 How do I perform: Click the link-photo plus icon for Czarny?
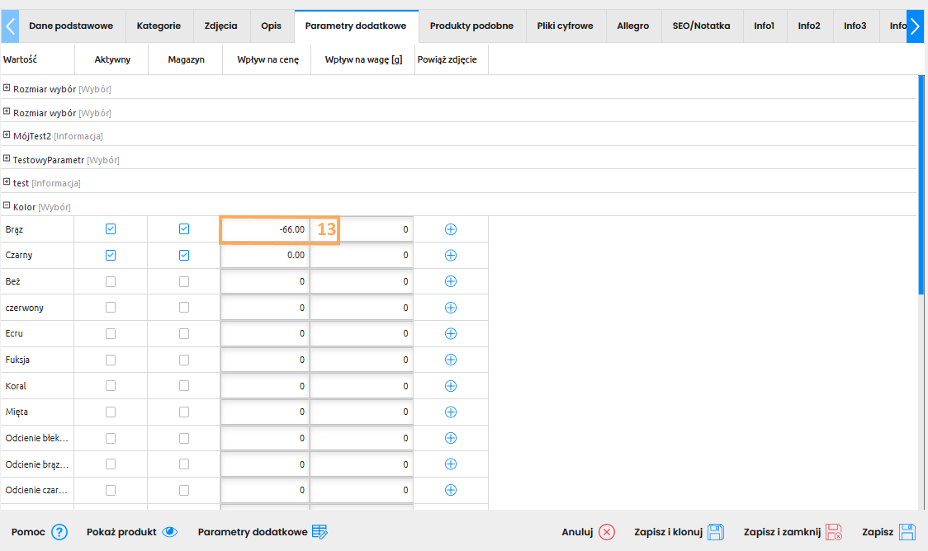(x=451, y=256)
